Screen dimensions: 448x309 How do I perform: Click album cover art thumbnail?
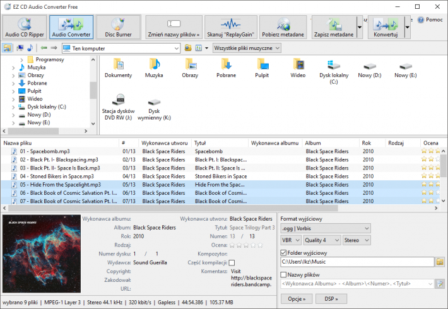click(42, 254)
